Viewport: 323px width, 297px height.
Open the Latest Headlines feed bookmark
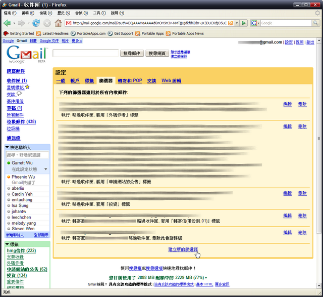coord(52,33)
